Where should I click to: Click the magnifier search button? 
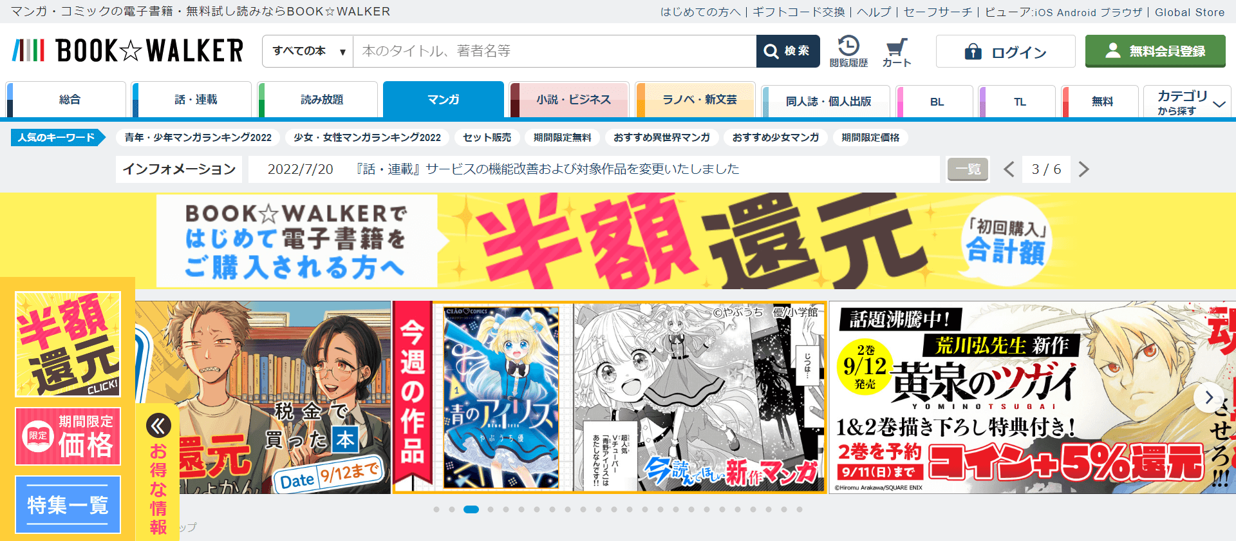coord(788,51)
